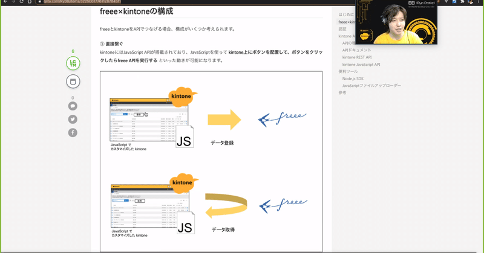
Task: Open the Node.js SDK contents link
Action: (353, 78)
